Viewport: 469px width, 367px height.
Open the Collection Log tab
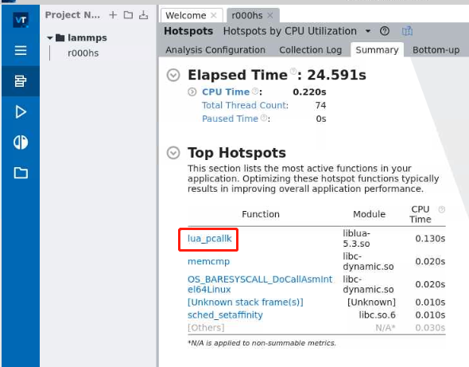pos(310,50)
